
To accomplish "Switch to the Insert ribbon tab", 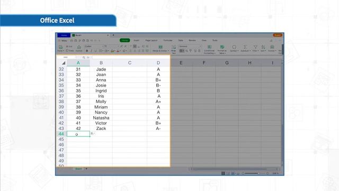I will tap(136, 40).
